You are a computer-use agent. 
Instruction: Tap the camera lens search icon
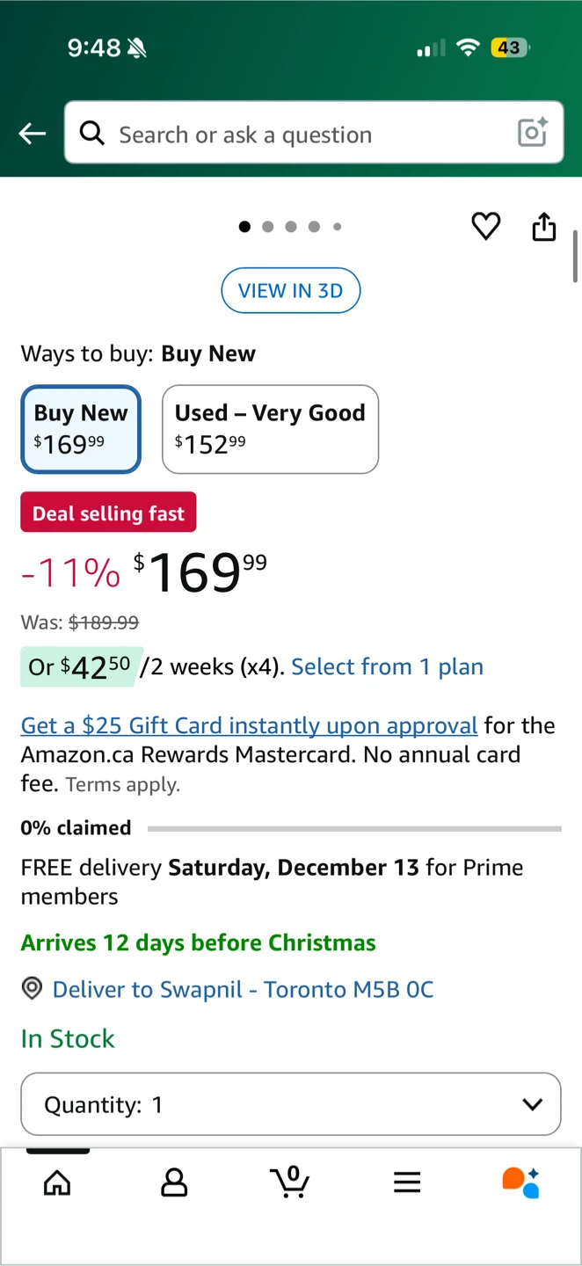(x=533, y=133)
